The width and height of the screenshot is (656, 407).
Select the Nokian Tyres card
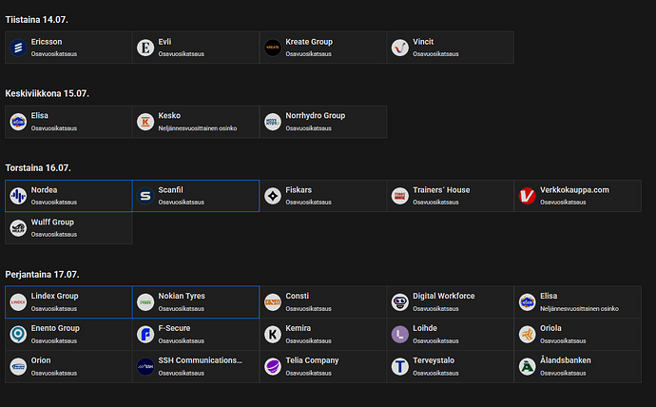click(196, 302)
